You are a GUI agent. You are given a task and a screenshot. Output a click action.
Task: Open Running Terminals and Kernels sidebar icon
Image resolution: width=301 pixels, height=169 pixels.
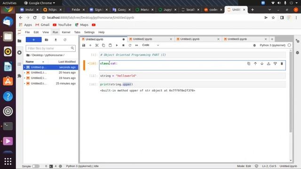(x=19, y=53)
